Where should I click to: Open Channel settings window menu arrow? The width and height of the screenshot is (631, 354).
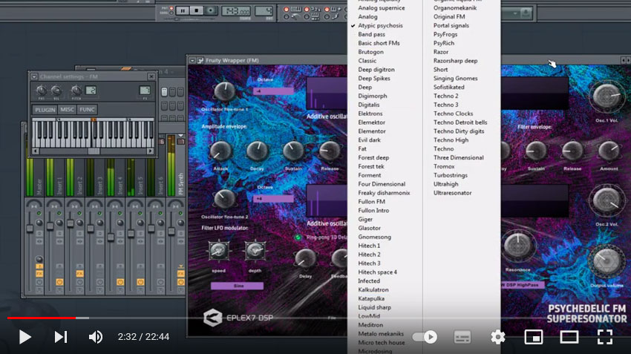pos(34,76)
